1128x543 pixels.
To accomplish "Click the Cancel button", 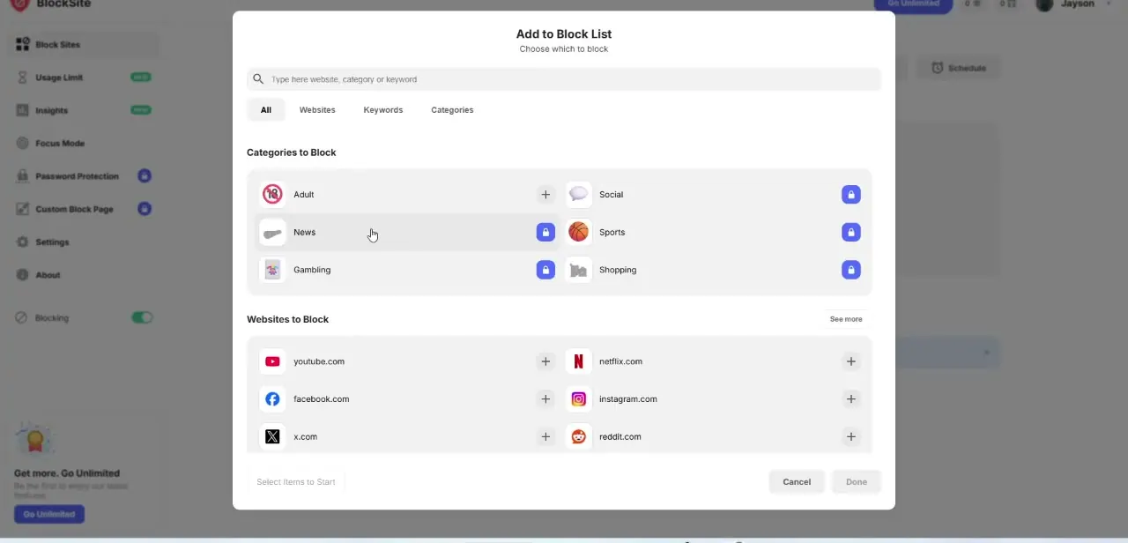I will [797, 482].
